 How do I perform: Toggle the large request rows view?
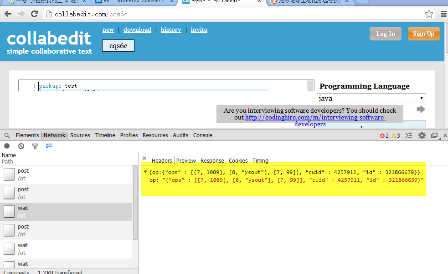point(49,146)
